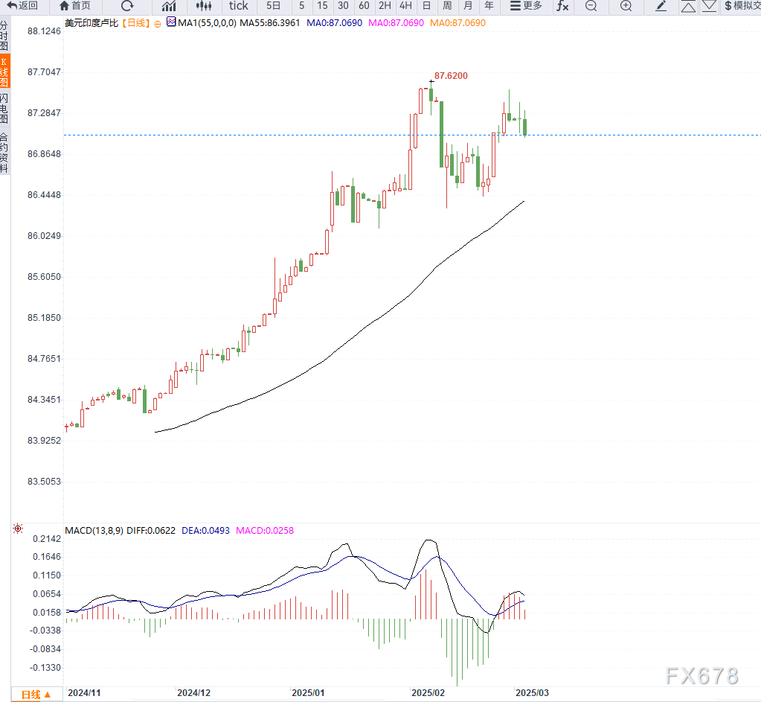
Task: Open the 首页 home button
Action: point(74,6)
